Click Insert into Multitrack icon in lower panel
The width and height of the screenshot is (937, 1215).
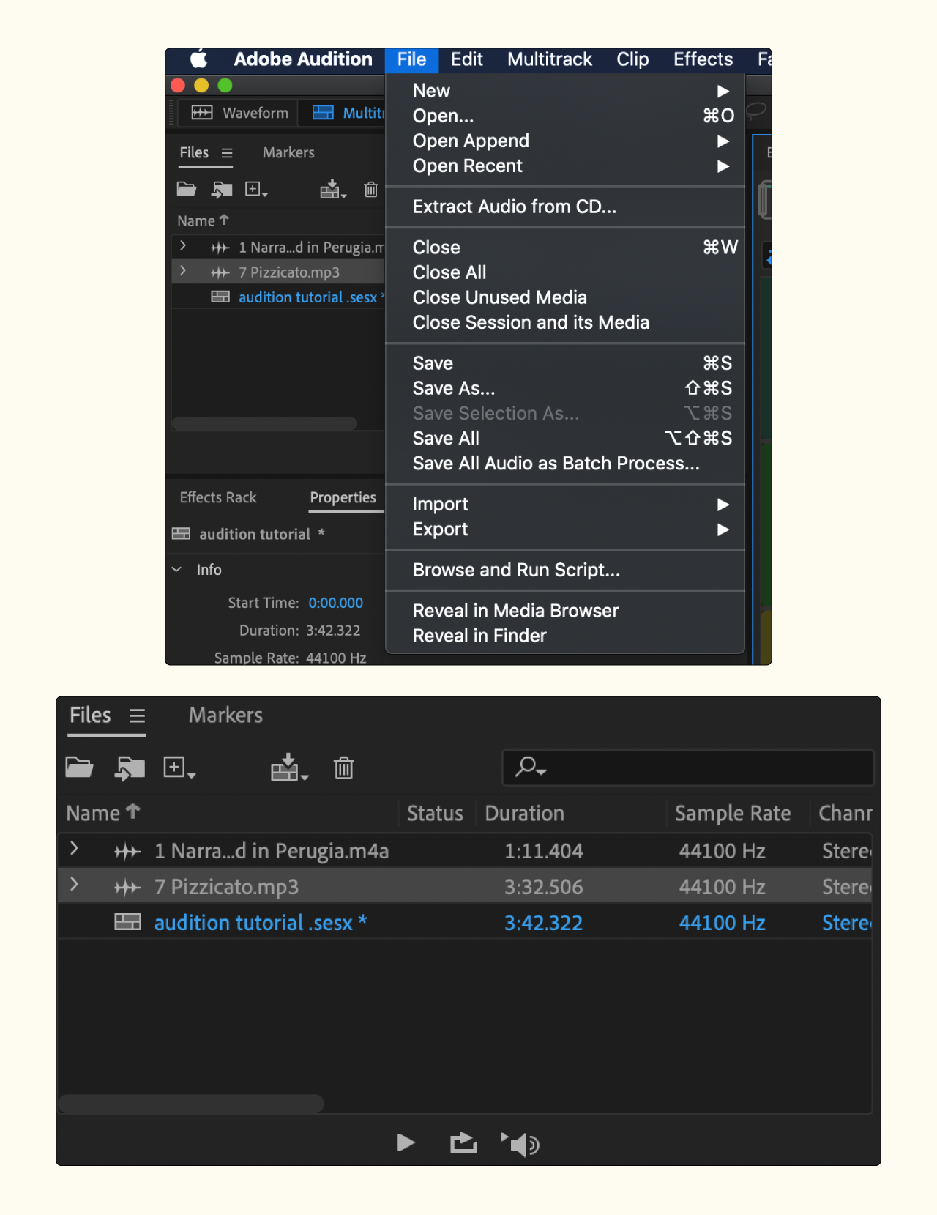click(289, 768)
